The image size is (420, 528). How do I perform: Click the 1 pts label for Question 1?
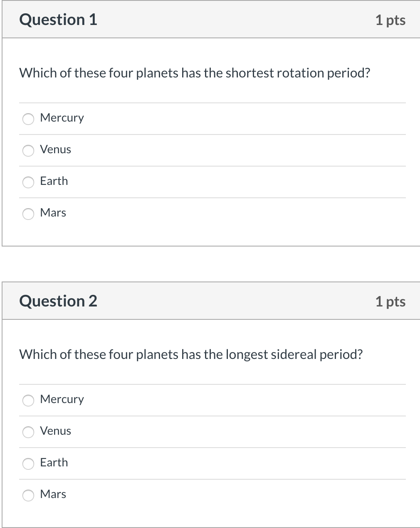(x=391, y=20)
